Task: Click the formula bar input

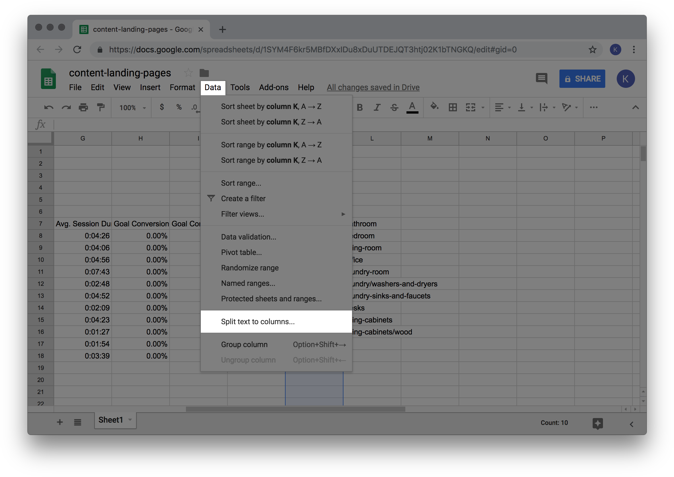Action: point(350,125)
